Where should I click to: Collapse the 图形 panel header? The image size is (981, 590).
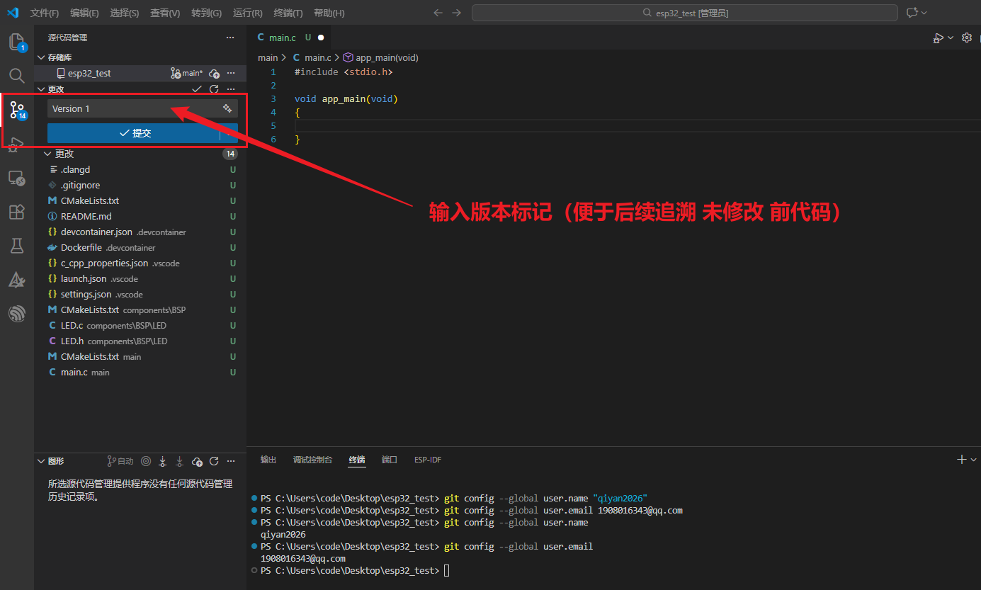tap(41, 460)
